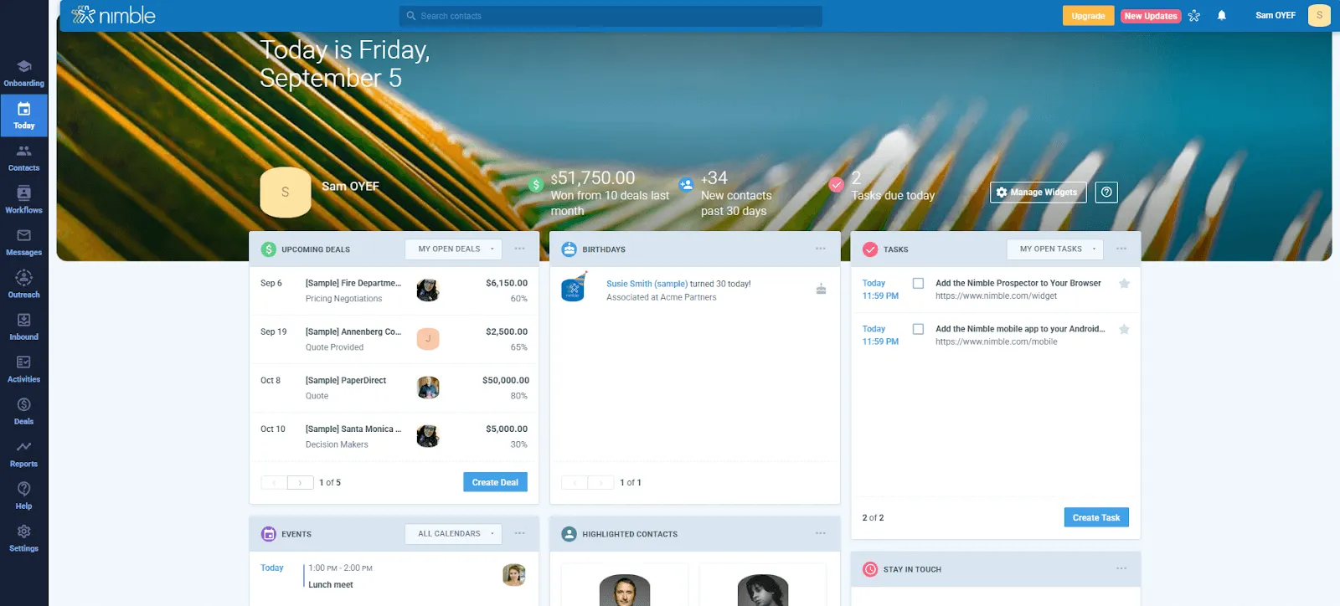Open Contacts in the sidebar
The image size is (1340, 606).
pos(23,157)
